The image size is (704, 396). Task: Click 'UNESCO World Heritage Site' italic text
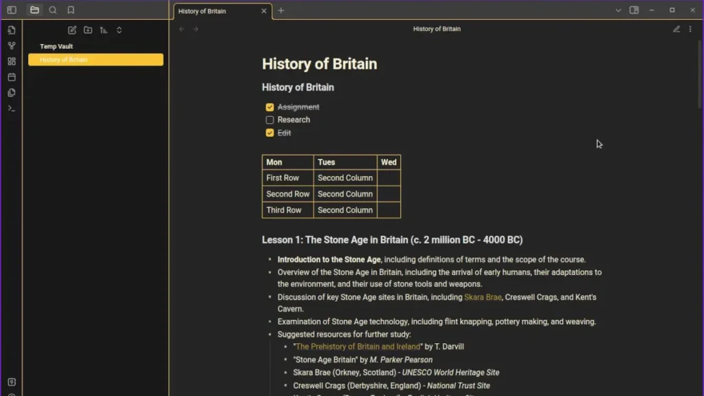tap(450, 373)
